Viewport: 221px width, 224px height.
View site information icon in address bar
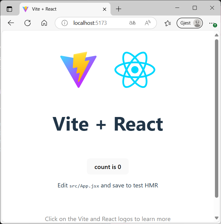(x=64, y=23)
